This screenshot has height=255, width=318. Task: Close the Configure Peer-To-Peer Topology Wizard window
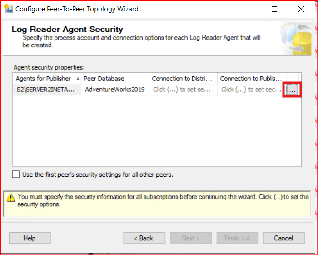pos(301,9)
